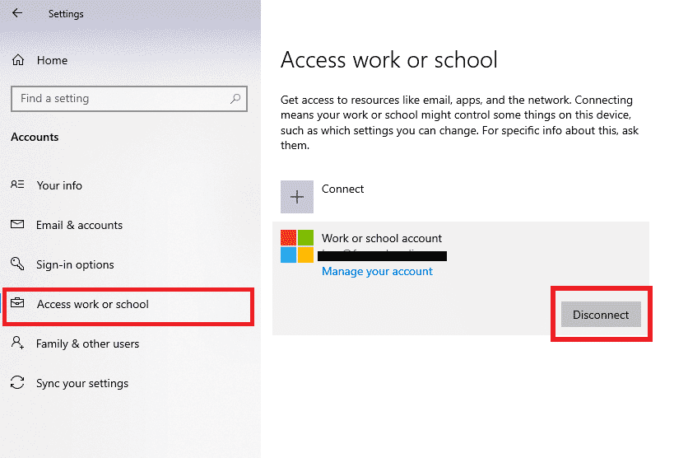Click the magnifier icon in the search box
Screen dimensions: 688x458
pos(236,99)
